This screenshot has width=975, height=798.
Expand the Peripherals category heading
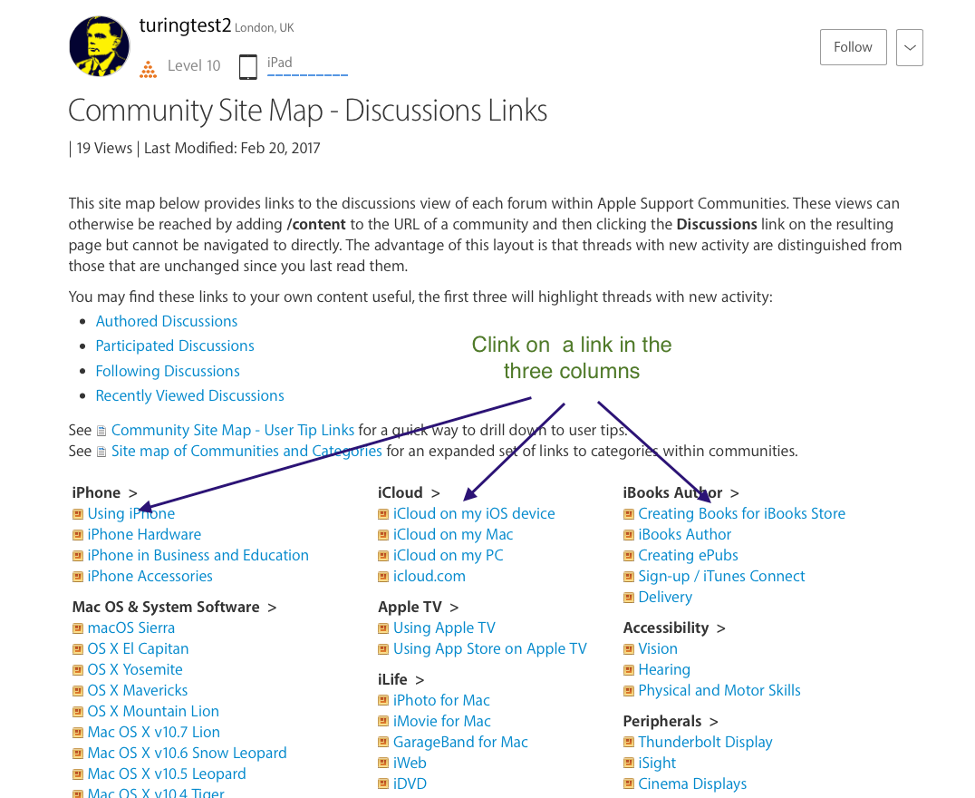click(671, 721)
